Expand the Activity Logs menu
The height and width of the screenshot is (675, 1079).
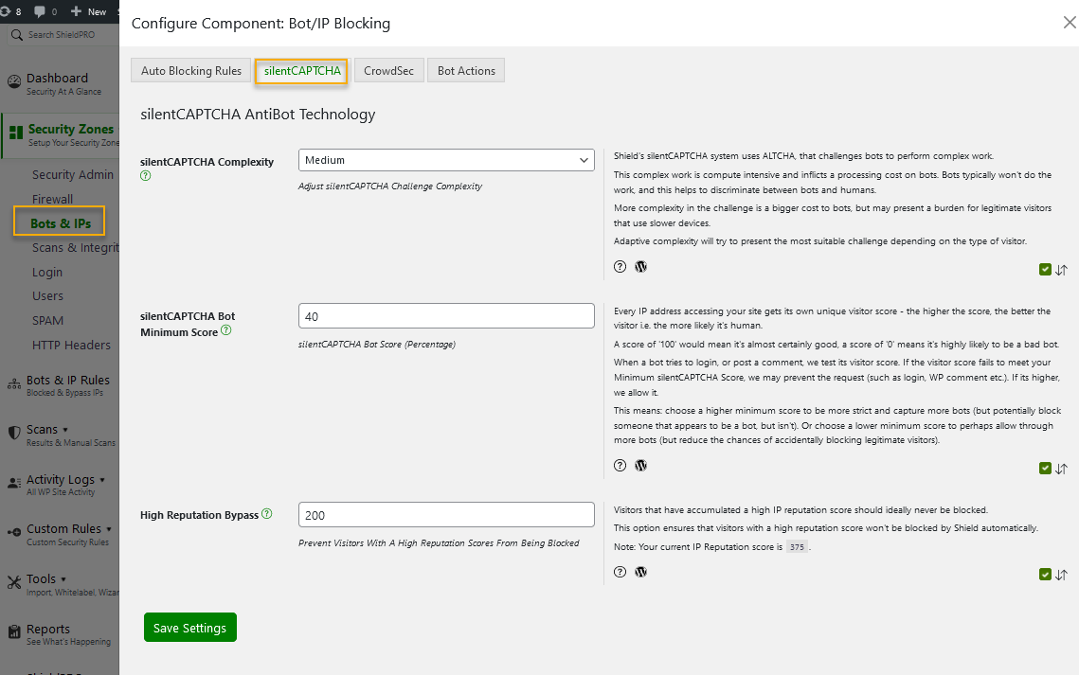point(102,480)
